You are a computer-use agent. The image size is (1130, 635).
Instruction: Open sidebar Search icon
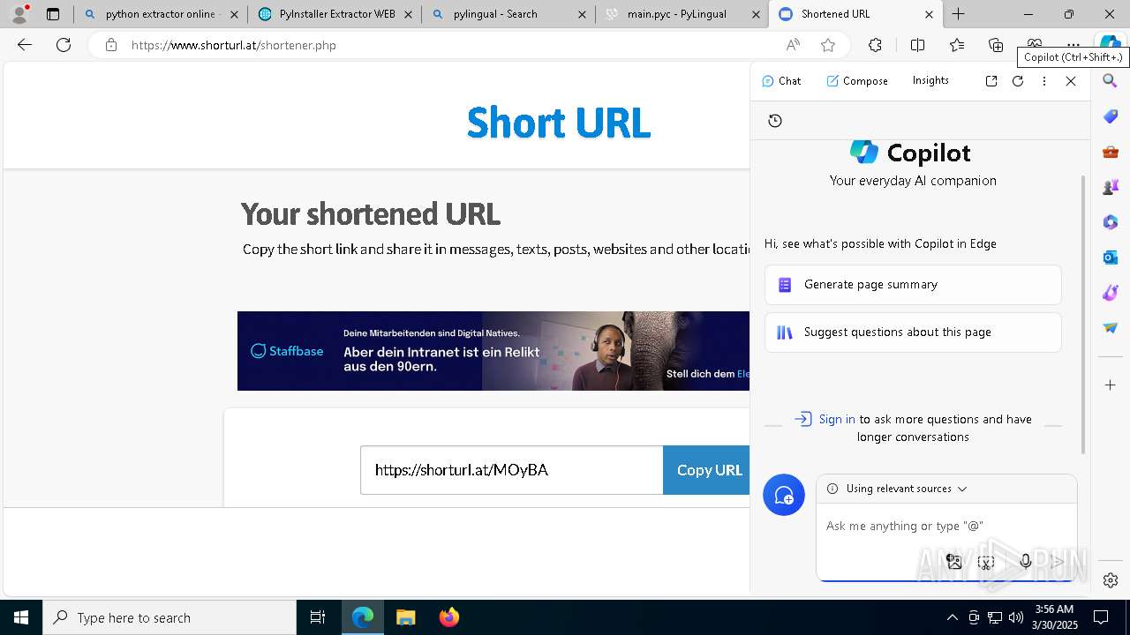(1111, 81)
